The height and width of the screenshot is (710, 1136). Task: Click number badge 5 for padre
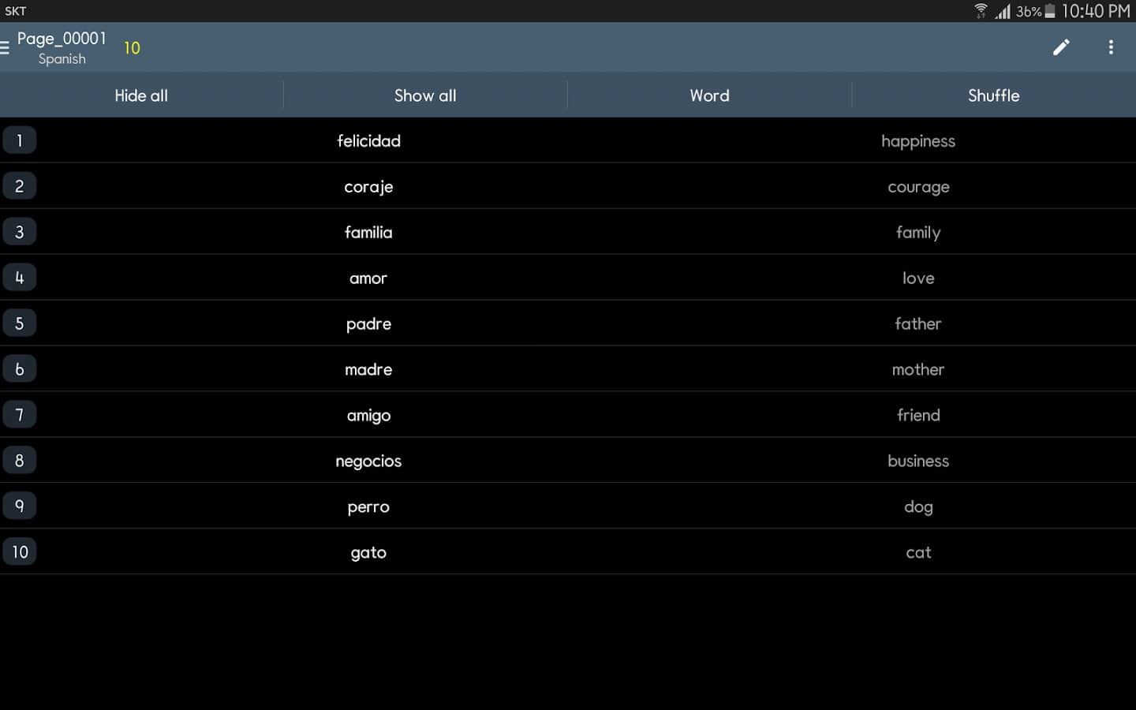point(19,323)
